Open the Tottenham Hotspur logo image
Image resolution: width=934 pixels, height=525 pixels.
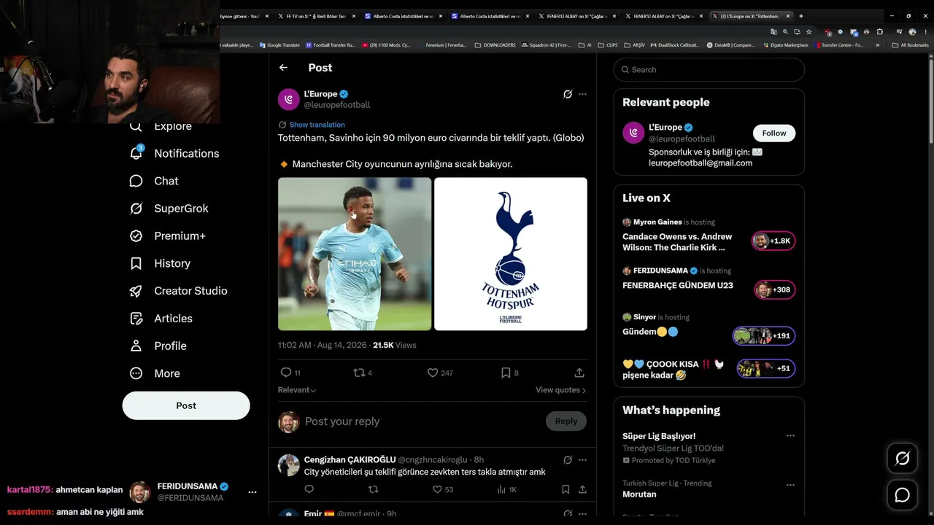(x=511, y=254)
